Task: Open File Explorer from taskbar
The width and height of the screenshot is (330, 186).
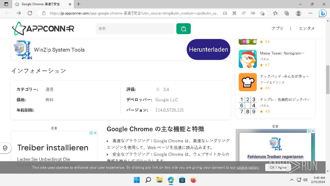Action: tap(159, 180)
